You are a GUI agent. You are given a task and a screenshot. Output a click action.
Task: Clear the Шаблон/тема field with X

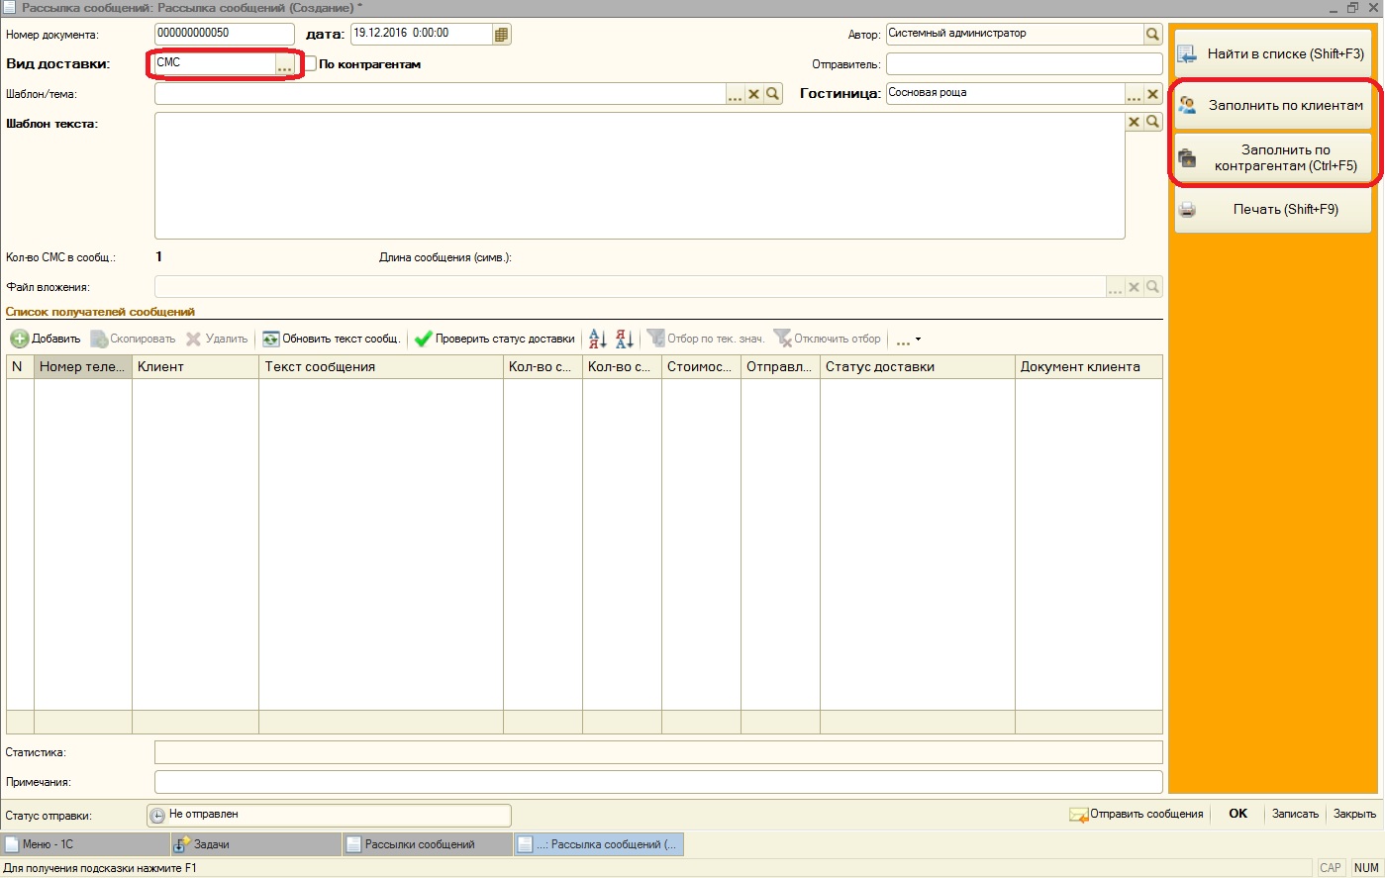click(x=754, y=94)
